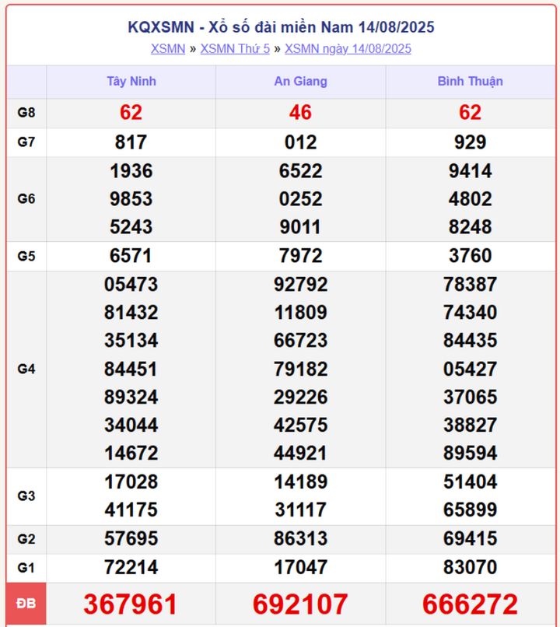Select G4 number 05427
This screenshot has height=627, width=560.
470,369
